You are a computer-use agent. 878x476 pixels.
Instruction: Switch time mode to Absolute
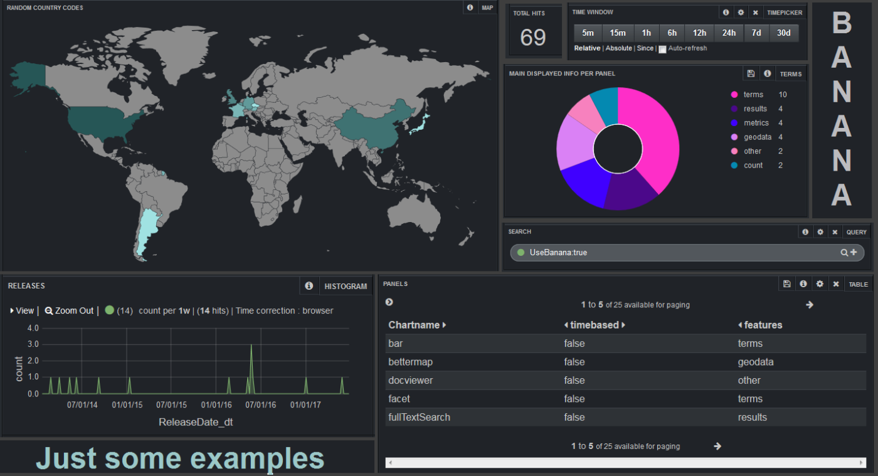tap(618, 48)
